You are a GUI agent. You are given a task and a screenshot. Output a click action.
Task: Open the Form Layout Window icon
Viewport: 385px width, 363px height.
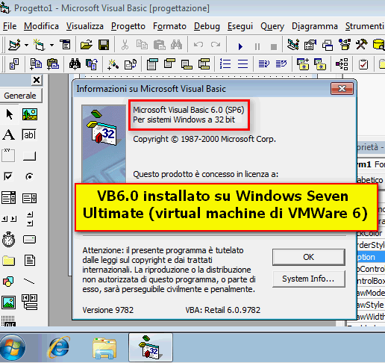[328, 45]
